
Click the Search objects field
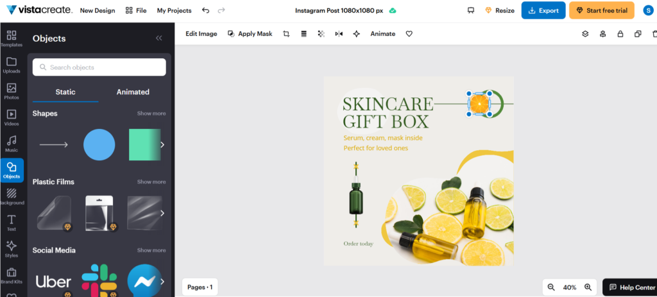99,67
